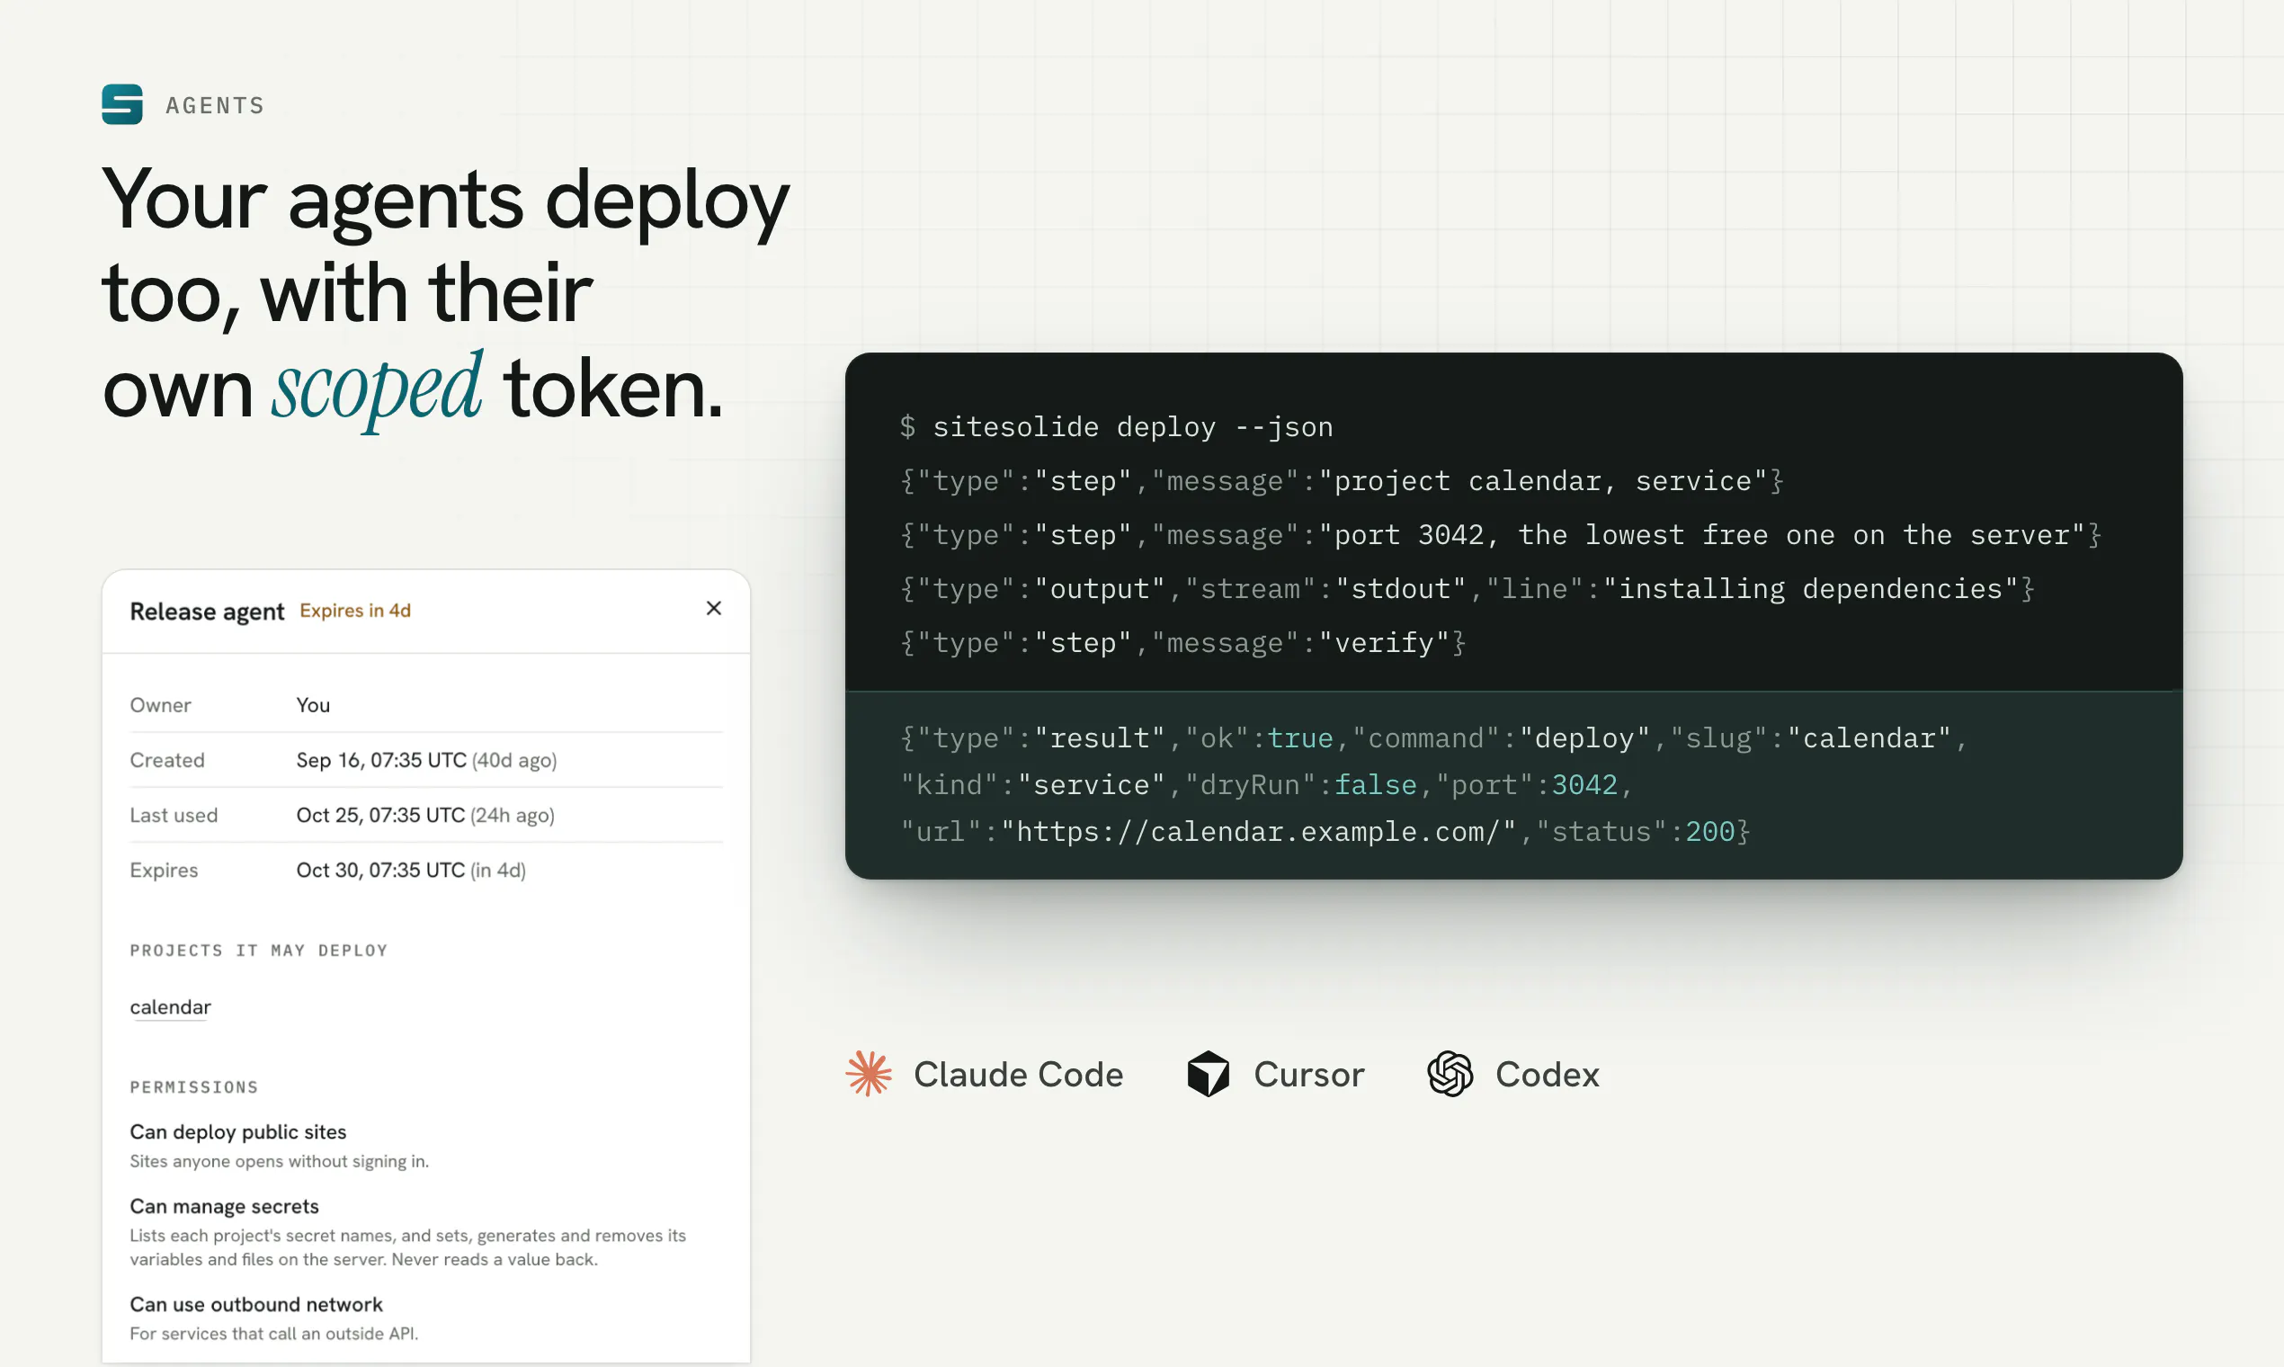This screenshot has height=1367, width=2284.
Task: Click the result line with "slug":"calendar"
Action: pyautogui.click(x=1433, y=737)
